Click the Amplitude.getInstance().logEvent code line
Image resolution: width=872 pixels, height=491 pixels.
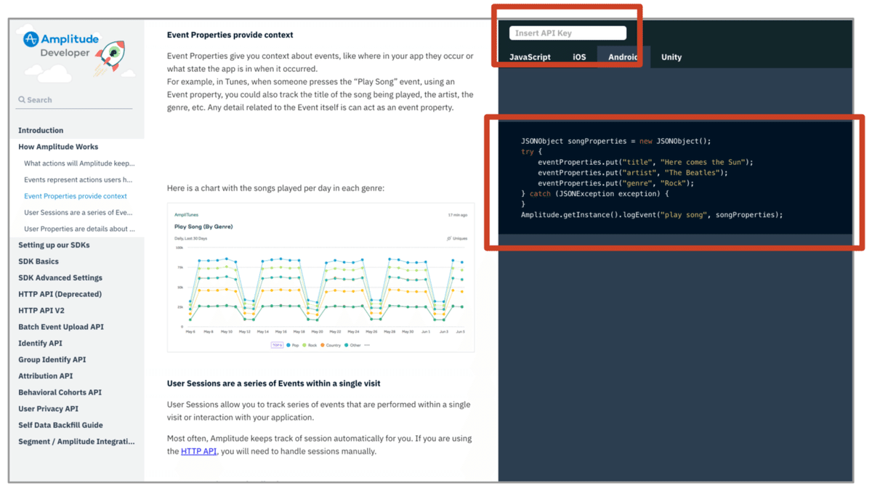pos(652,214)
